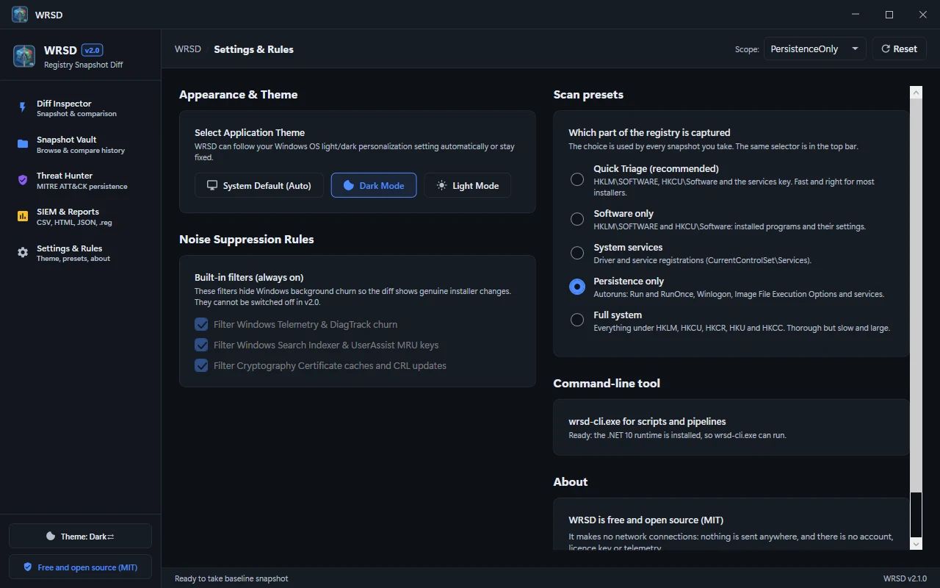Viewport: 940px width, 588px height.
Task: Toggle Filter Cryptography Certificate caches checkbox
Action: (201, 365)
